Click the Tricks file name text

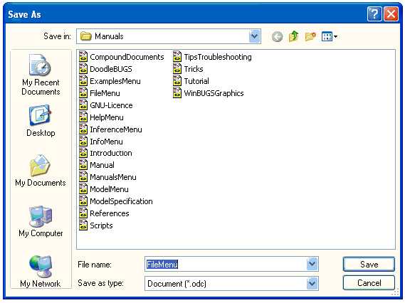(x=194, y=69)
